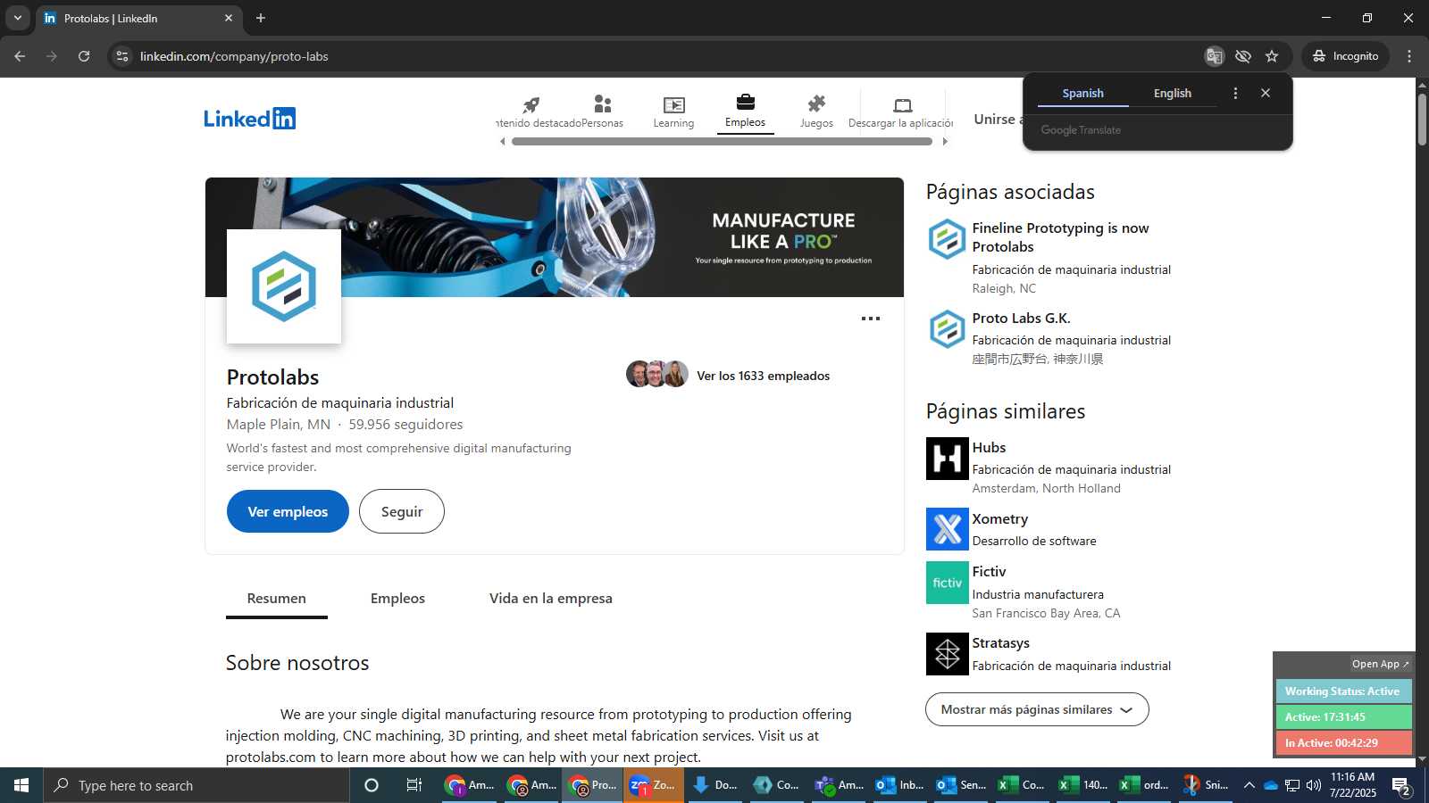Image resolution: width=1429 pixels, height=803 pixels.
Task: Open the Xometry page link
Action: coord(1000,519)
